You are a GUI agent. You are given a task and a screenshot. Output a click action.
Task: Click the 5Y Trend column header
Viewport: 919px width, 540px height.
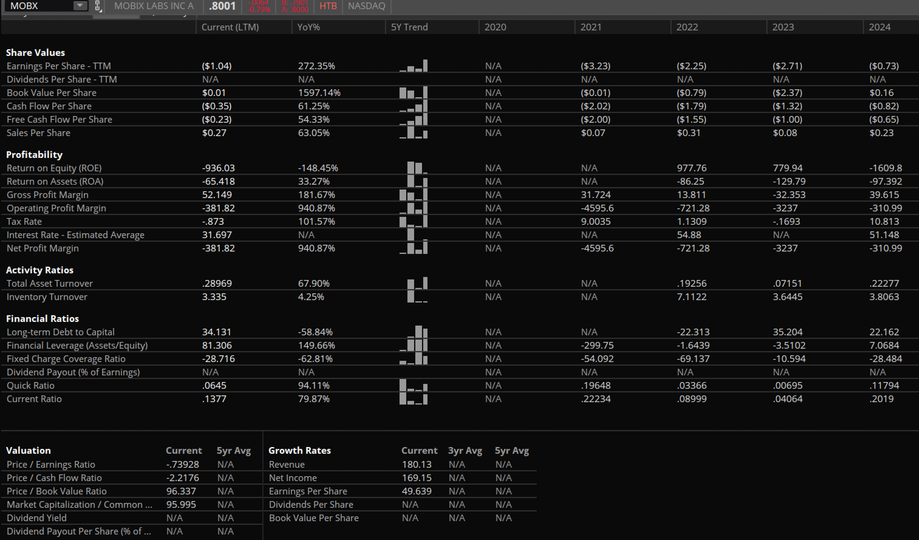[409, 27]
